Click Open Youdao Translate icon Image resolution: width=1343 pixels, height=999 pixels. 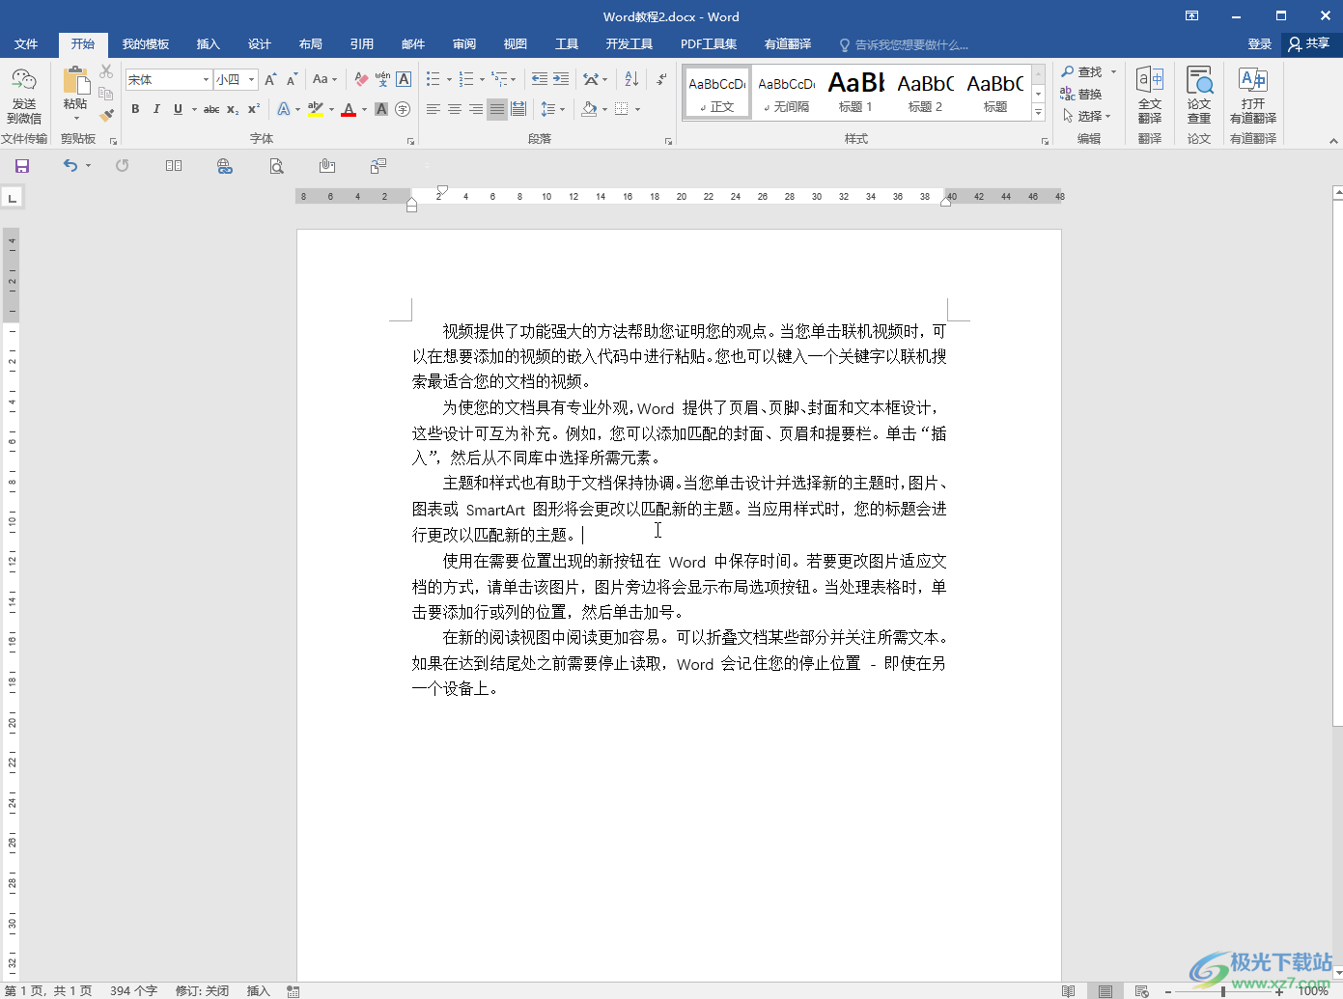point(1253,95)
